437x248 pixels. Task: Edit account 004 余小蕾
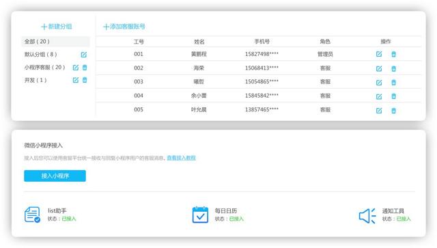(x=379, y=96)
